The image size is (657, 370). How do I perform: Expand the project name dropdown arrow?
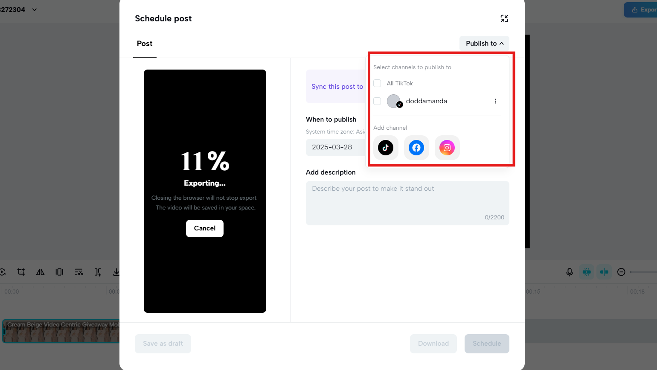click(x=35, y=9)
